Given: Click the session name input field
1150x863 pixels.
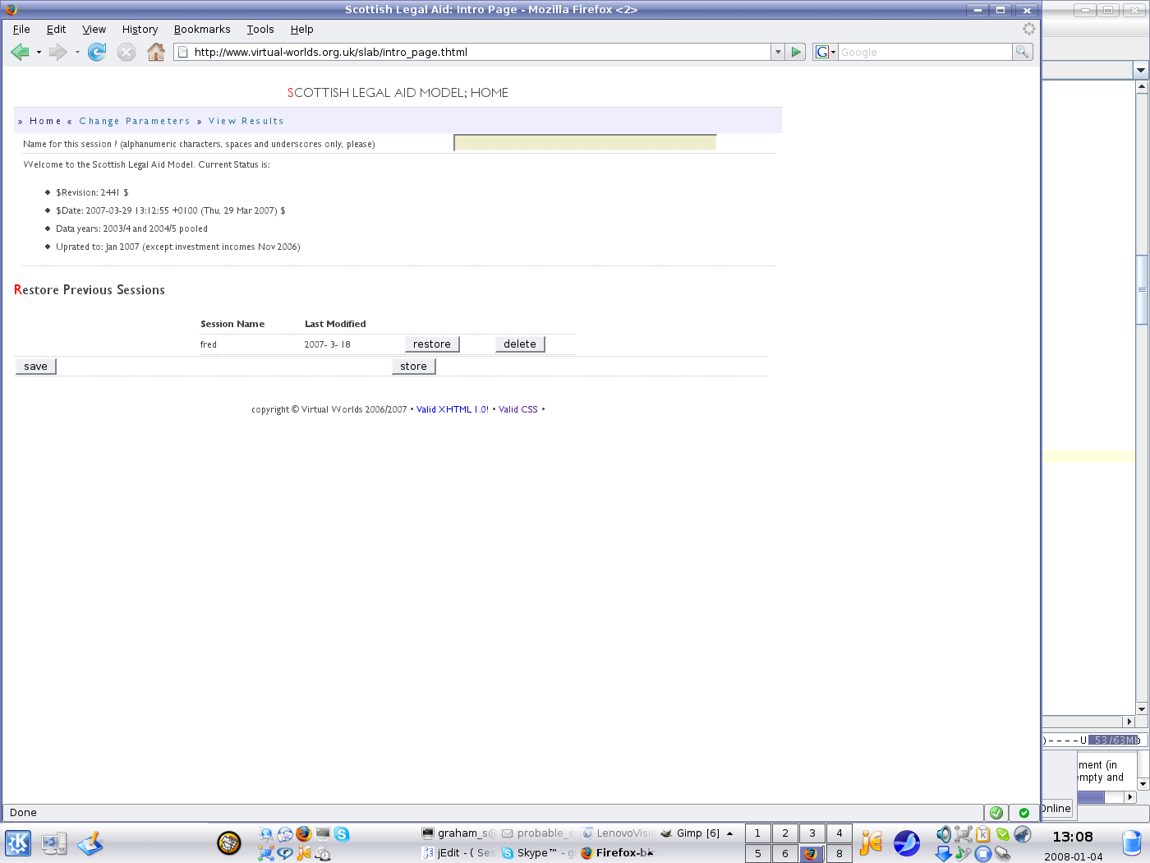Looking at the screenshot, I should click(x=585, y=143).
